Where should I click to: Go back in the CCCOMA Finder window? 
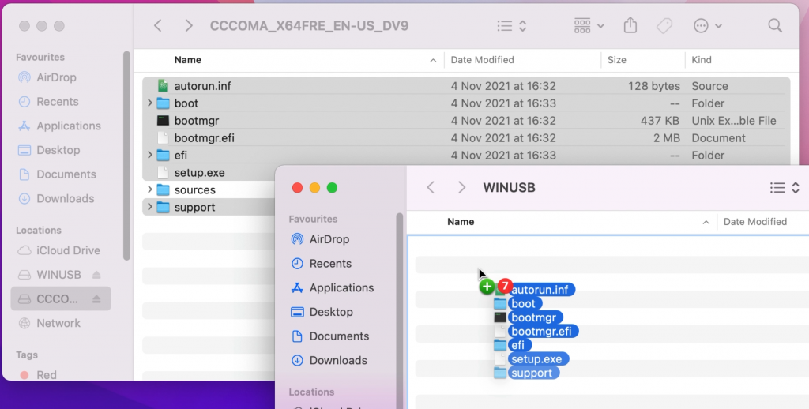pos(158,26)
